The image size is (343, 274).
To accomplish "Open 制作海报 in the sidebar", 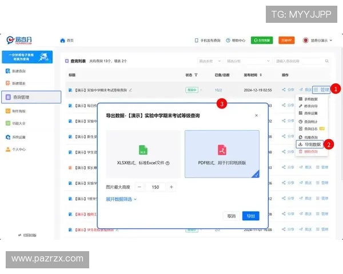I will pos(15,111).
